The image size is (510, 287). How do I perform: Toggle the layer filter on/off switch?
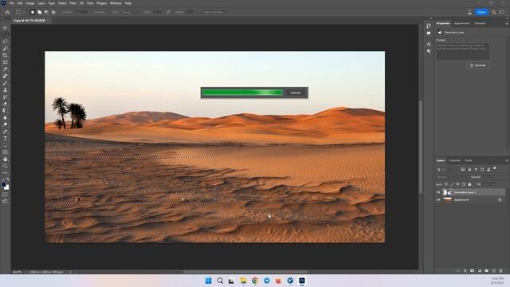495,169
